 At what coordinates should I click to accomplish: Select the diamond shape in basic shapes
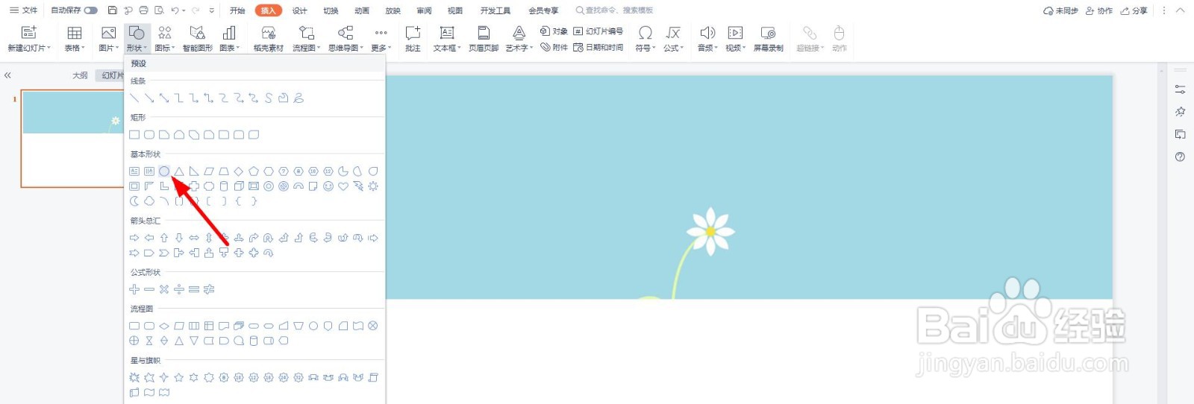click(x=239, y=171)
